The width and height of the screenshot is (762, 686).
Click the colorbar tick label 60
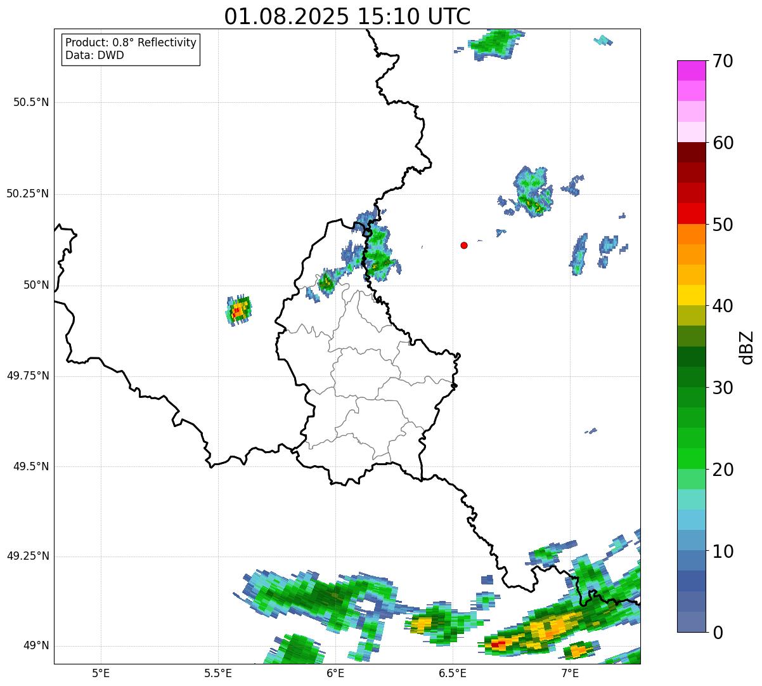click(723, 143)
